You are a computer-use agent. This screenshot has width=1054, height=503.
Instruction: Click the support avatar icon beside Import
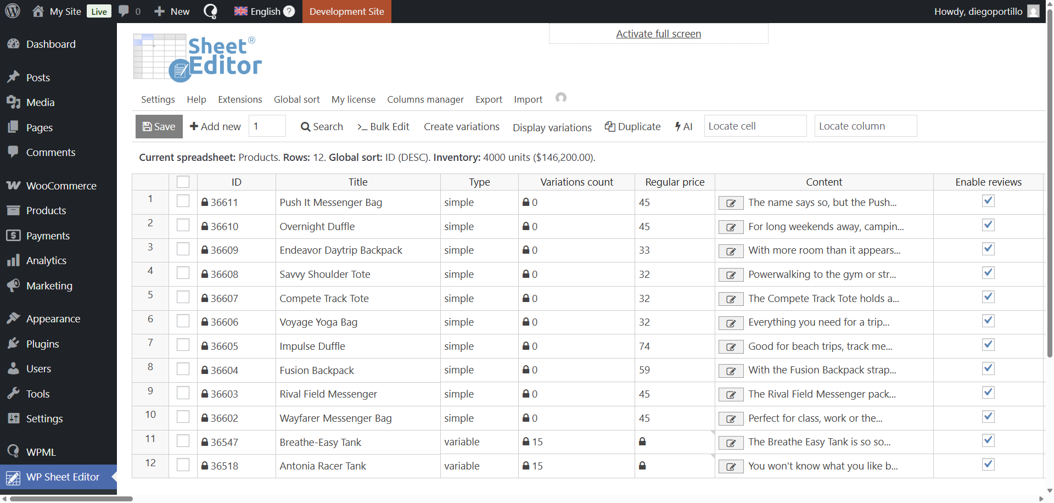(560, 98)
